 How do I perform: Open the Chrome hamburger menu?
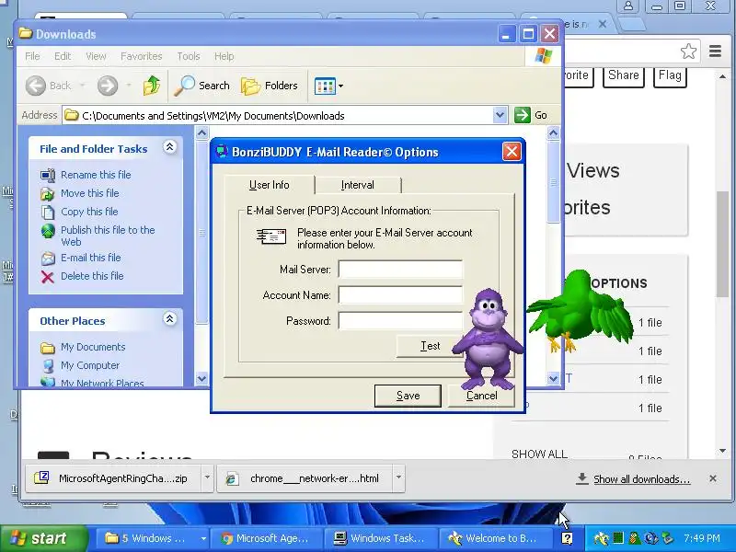(715, 52)
